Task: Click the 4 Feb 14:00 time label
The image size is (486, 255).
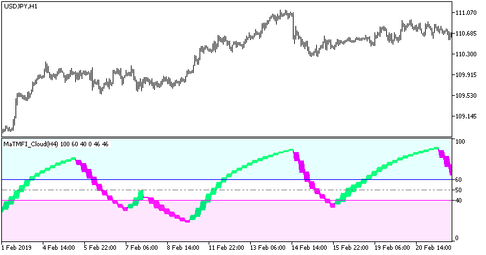Action: (x=58, y=248)
